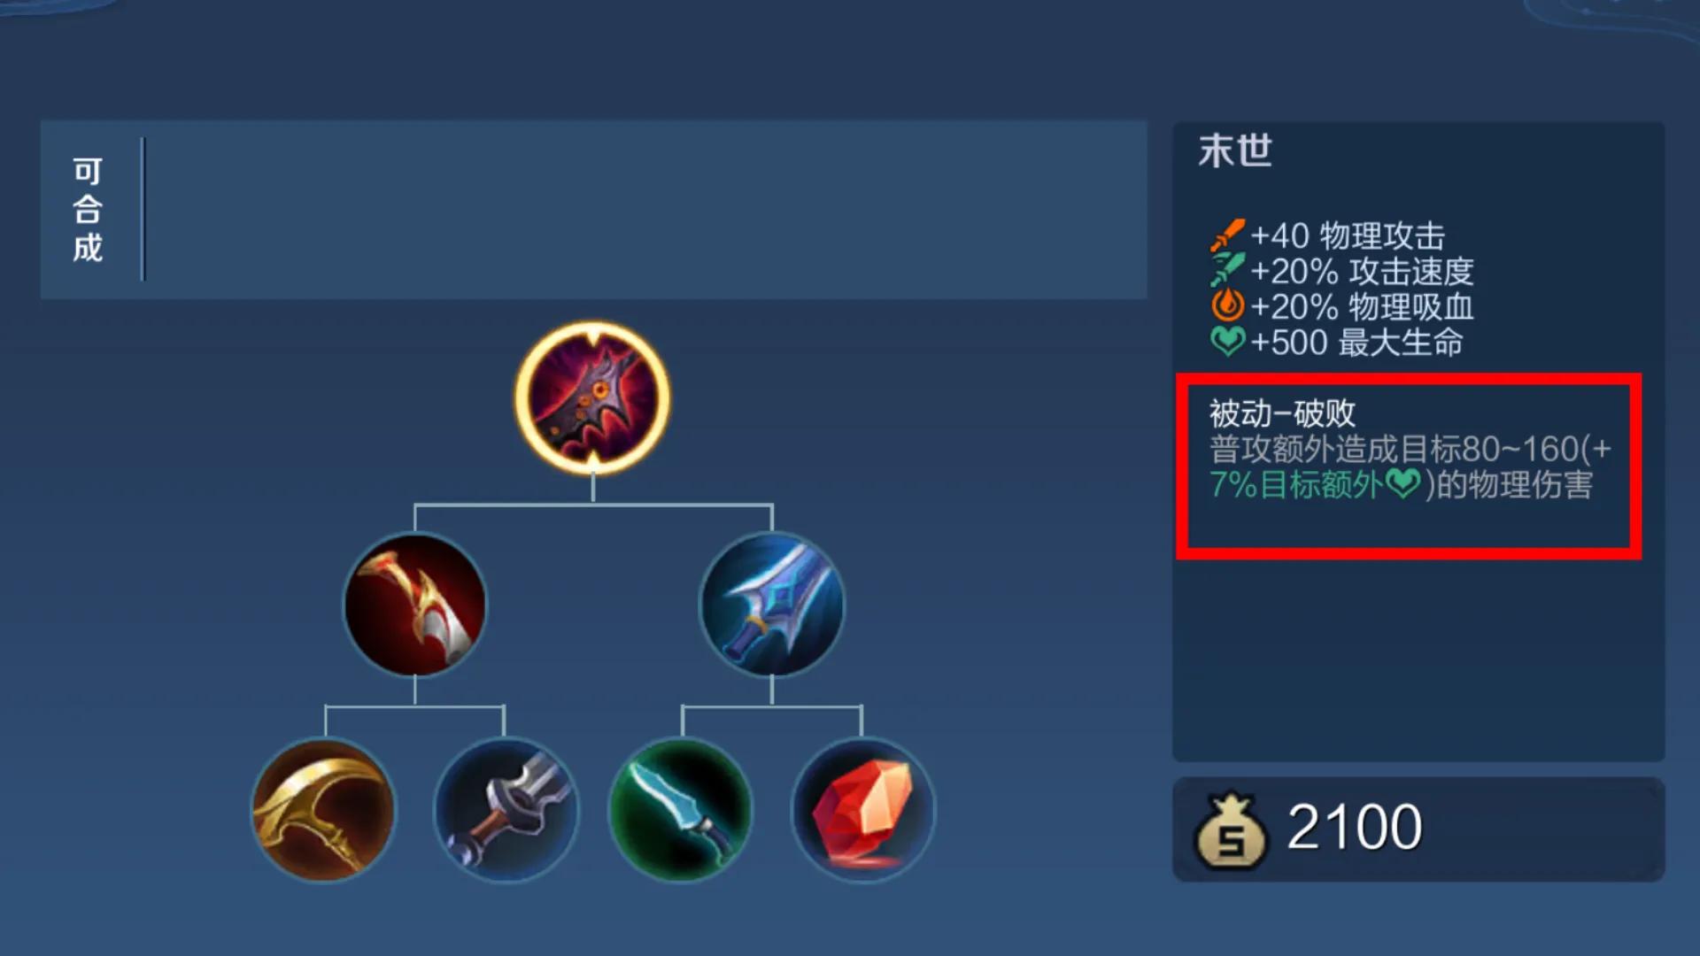Click the 可合成 label
Screen dimensions: 1700x956
(x=88, y=210)
